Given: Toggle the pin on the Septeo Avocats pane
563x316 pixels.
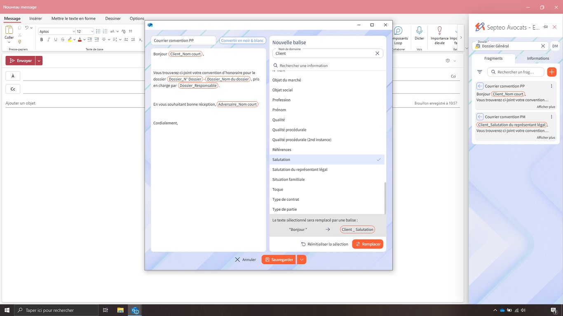Looking at the screenshot, I should pyautogui.click(x=545, y=27).
